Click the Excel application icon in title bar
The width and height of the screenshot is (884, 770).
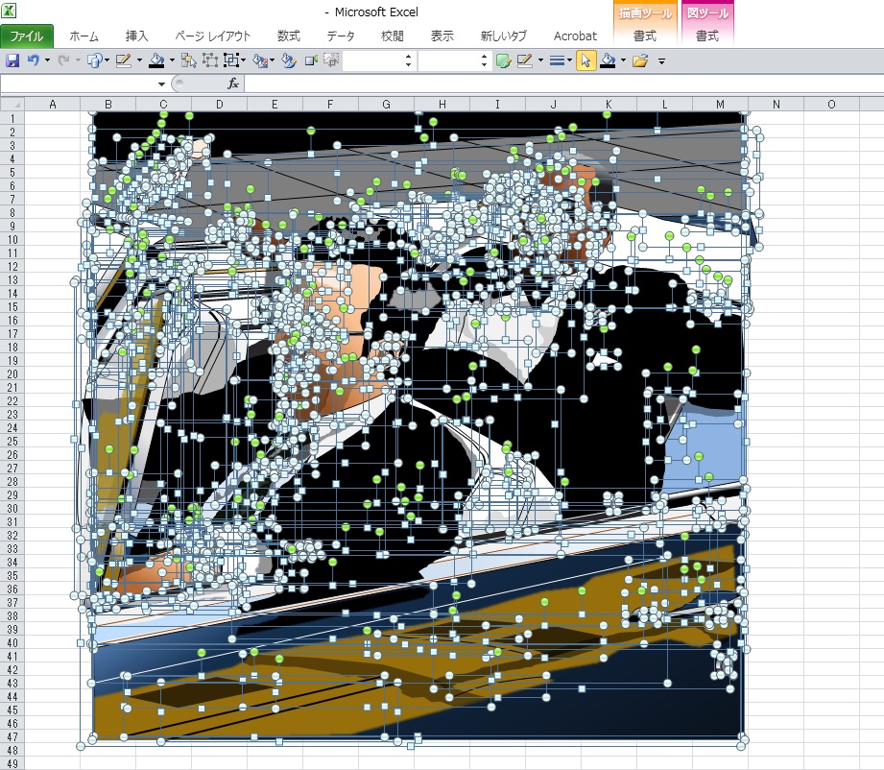(9, 10)
